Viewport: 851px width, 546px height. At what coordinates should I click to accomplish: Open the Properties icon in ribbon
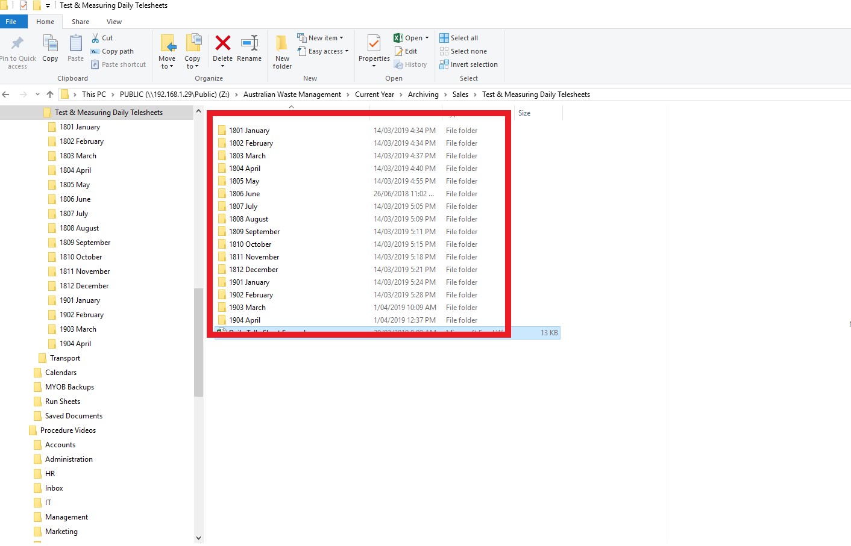click(374, 43)
